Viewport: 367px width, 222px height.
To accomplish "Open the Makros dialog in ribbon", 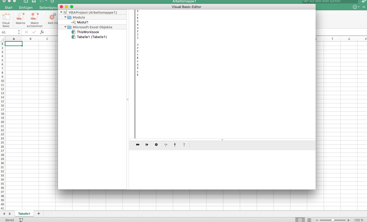I will click(20, 19).
